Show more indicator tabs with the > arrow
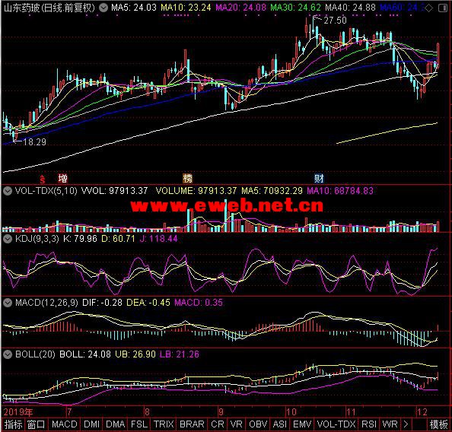This screenshot has height=432, width=452. tap(406, 424)
